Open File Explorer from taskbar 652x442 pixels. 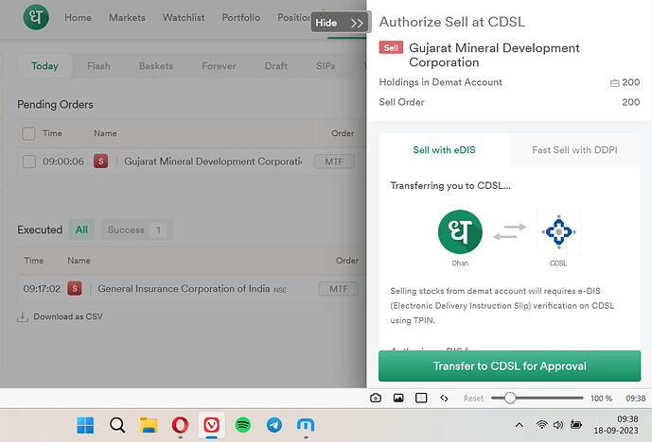coord(149,425)
